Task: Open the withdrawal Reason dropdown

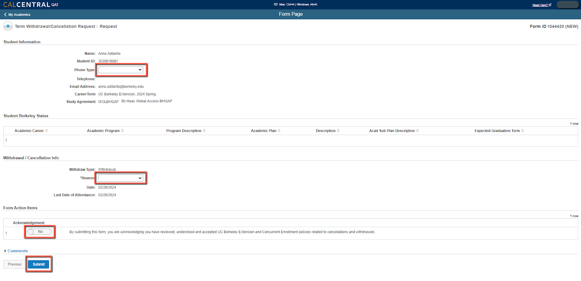Action: (121, 178)
